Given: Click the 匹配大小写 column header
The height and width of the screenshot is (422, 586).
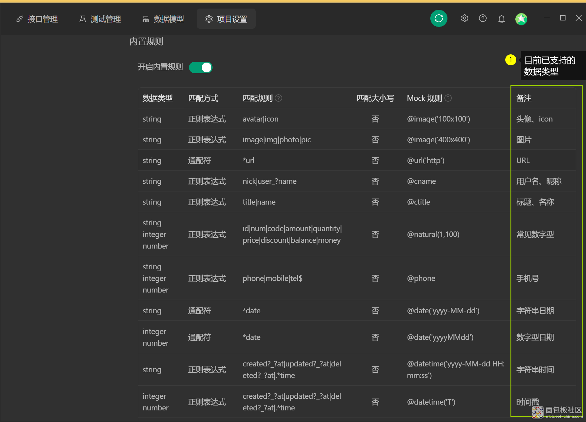Looking at the screenshot, I should click(x=375, y=98).
